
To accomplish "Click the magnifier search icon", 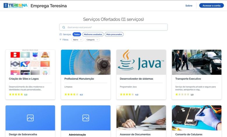I will tap(64, 27).
